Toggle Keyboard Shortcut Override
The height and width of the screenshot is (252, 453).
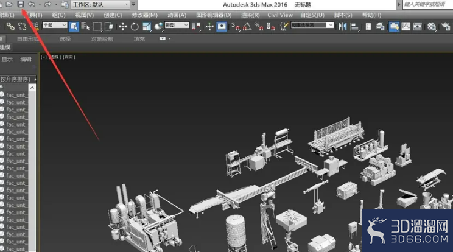tap(222, 27)
